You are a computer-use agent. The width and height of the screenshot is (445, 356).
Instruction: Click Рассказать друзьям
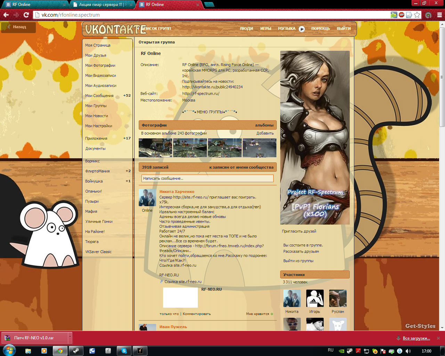click(x=301, y=251)
